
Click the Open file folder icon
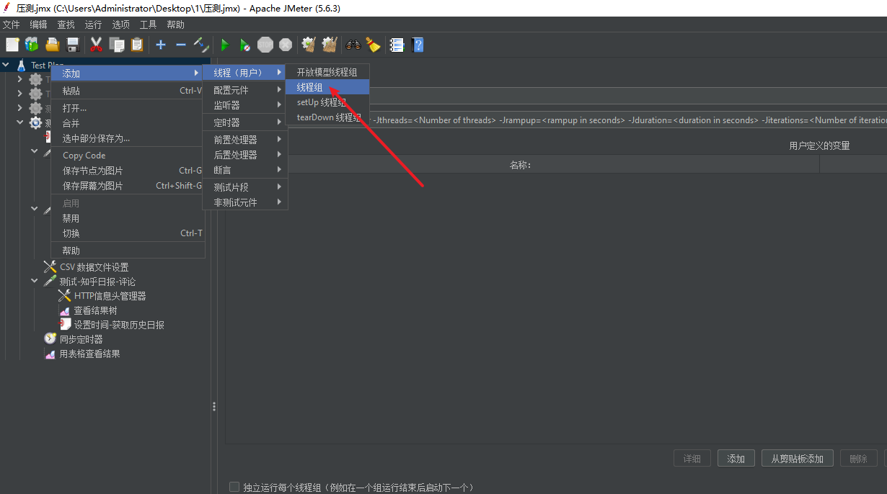coord(53,45)
